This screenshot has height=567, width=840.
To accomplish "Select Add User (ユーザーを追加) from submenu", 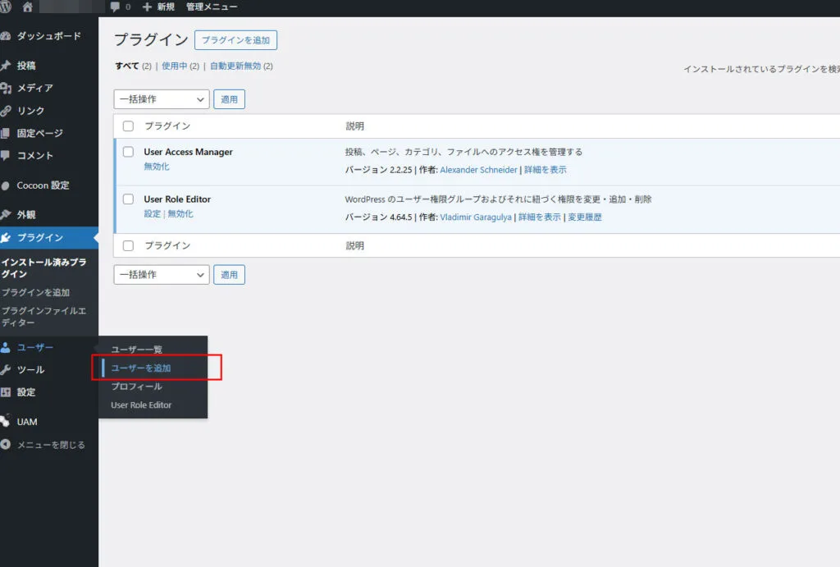I will point(141,368).
